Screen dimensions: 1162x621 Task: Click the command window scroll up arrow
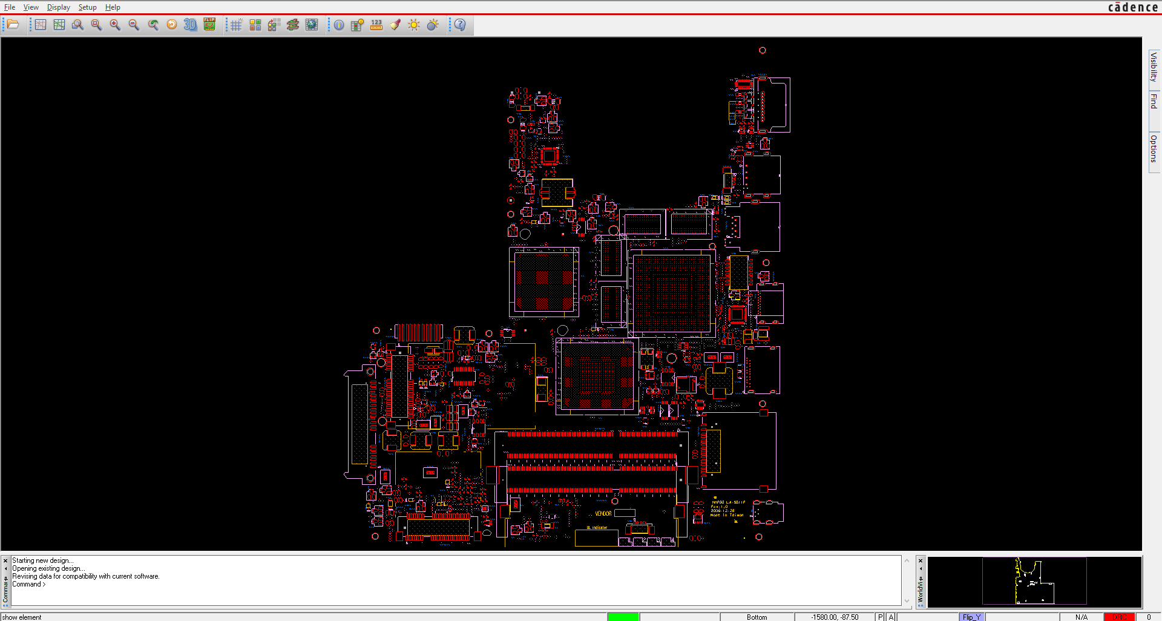coord(907,560)
